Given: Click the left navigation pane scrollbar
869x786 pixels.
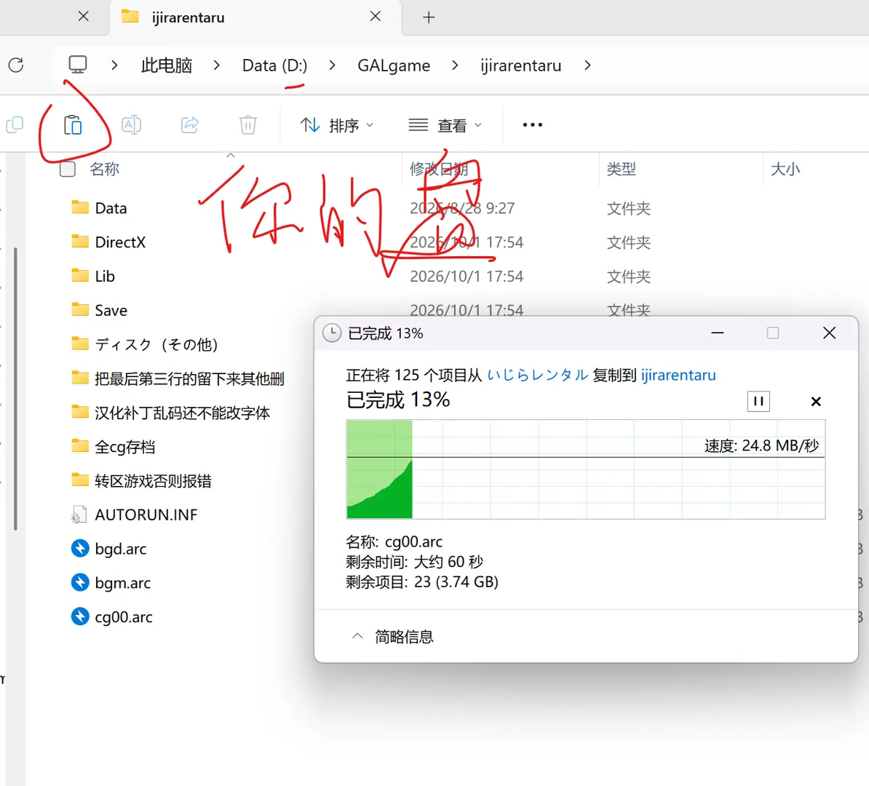Looking at the screenshot, I should [15, 388].
